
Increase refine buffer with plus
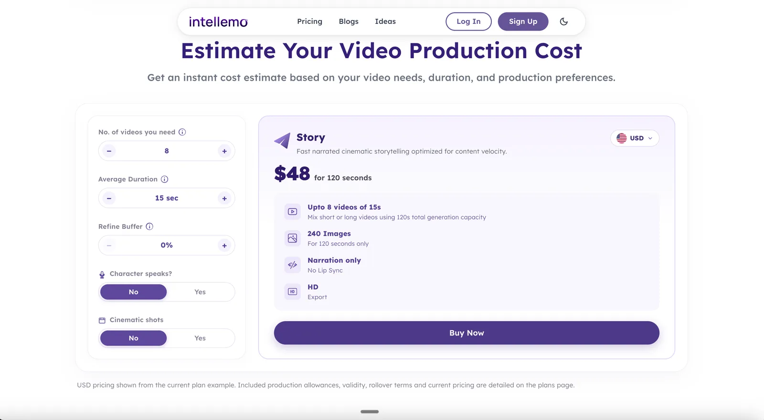[x=224, y=246]
